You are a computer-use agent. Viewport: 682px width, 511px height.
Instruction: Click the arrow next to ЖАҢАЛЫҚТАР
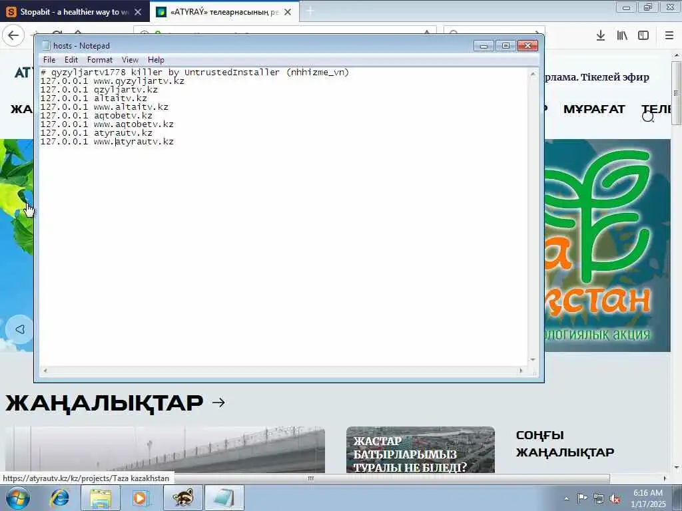tap(218, 403)
